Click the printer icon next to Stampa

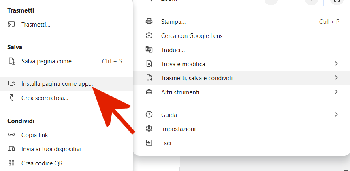pos(149,22)
